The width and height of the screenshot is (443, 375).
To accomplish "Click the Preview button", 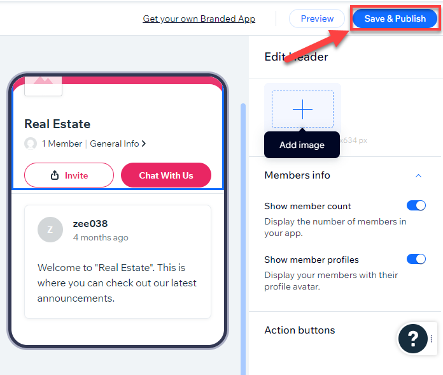I will (x=317, y=18).
